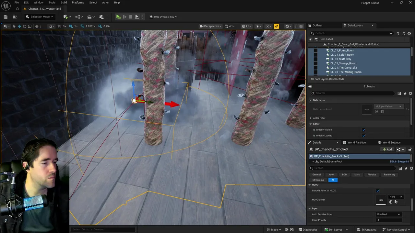This screenshot has height=233, width=415.
Task: Click the Add component button
Action: (x=387, y=149)
